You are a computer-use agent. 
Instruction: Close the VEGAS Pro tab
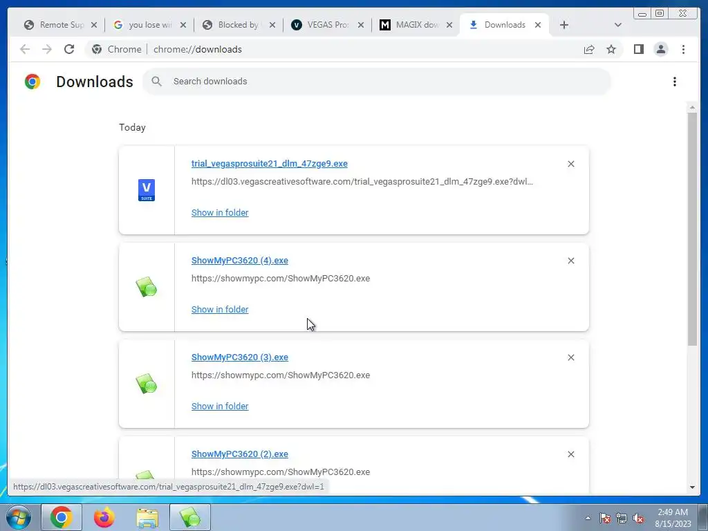click(x=360, y=25)
